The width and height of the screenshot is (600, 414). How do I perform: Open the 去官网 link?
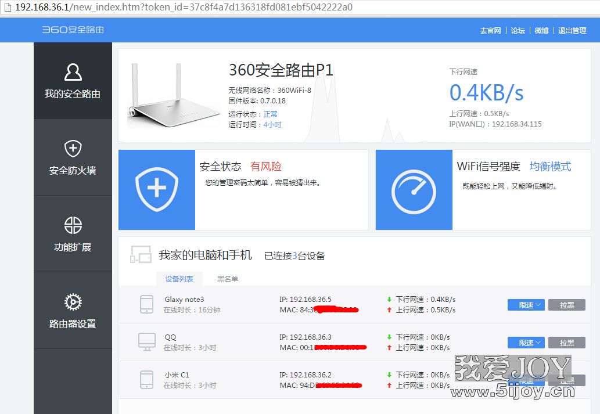pyautogui.click(x=491, y=31)
